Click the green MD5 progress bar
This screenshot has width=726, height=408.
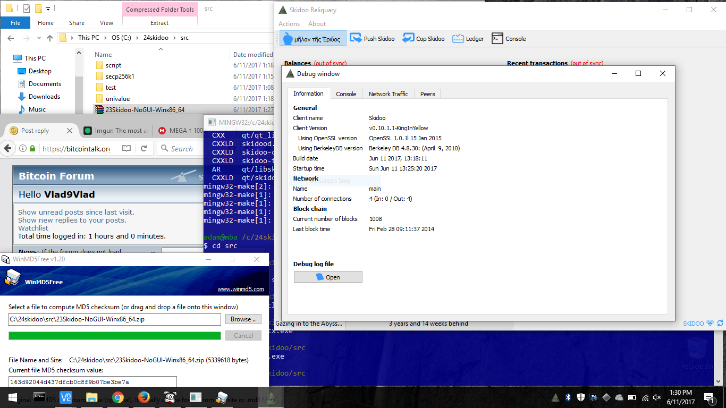(114, 336)
